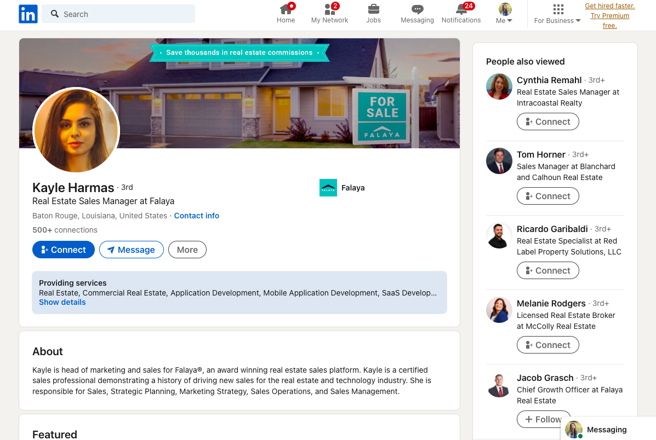Open Cynthia Remahl's avatar
This screenshot has width=656, height=440.
tap(499, 86)
